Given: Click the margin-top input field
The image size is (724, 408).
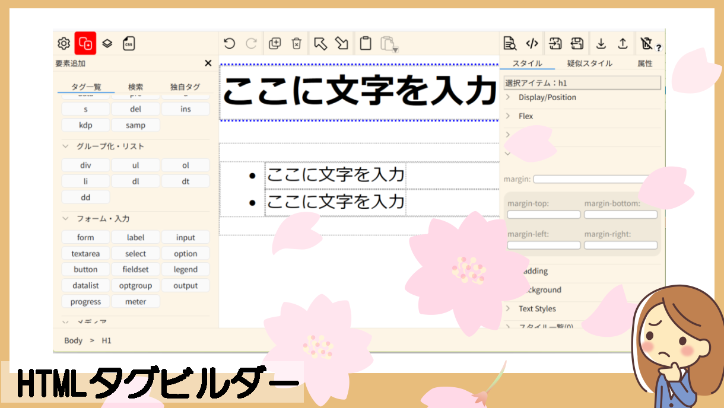Looking at the screenshot, I should click(544, 215).
